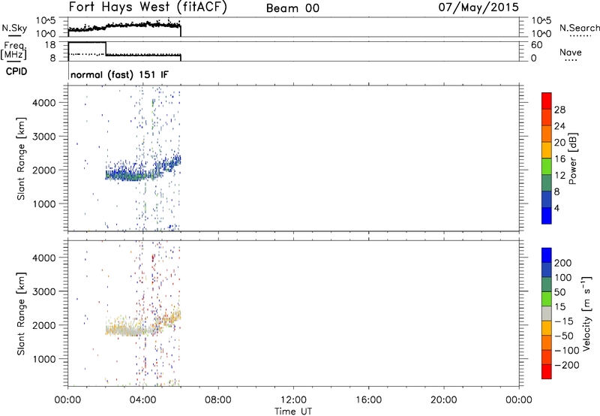Viewport: 600px width, 416px height.
Task: Click the '20:00' time tick label
Action: [444, 400]
